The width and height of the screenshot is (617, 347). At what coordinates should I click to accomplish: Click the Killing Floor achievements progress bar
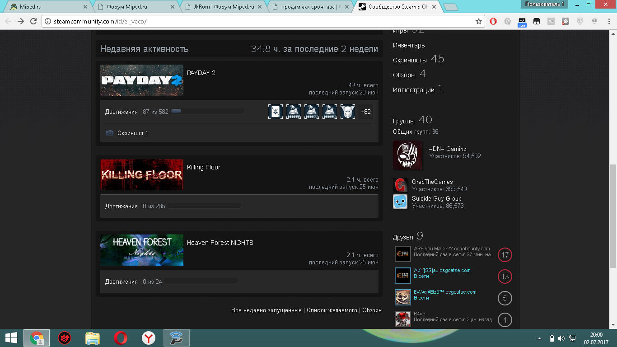point(204,206)
